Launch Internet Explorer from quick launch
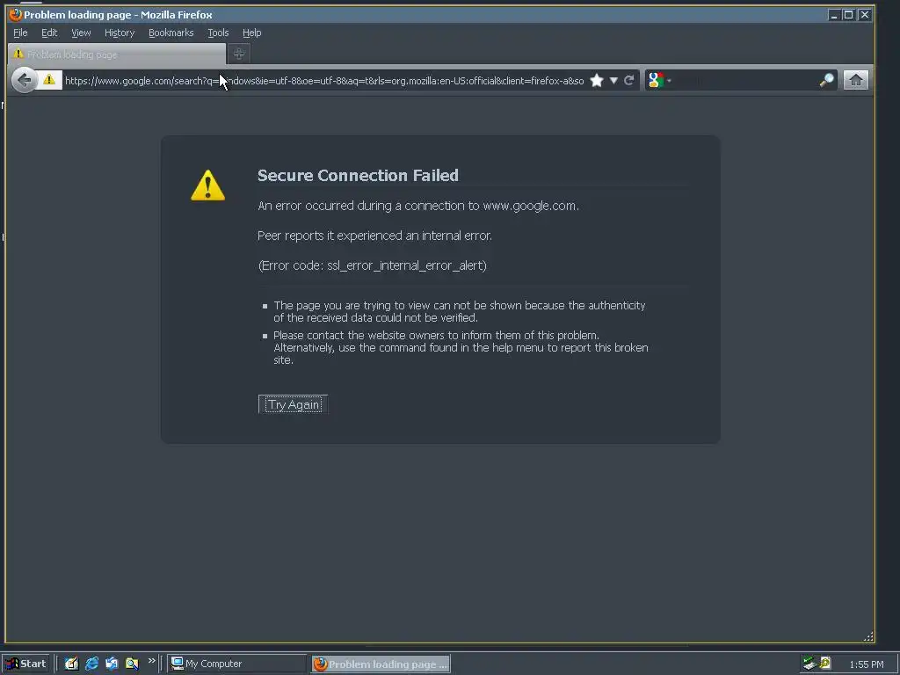The width and height of the screenshot is (900, 675). (x=91, y=664)
